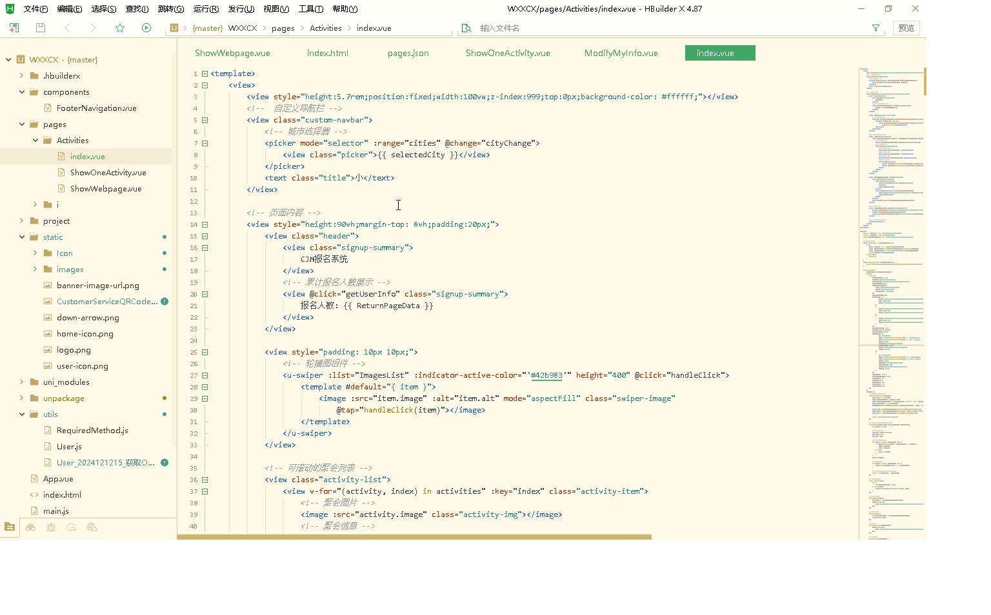Open the cloud globe panel icon

coord(92,527)
